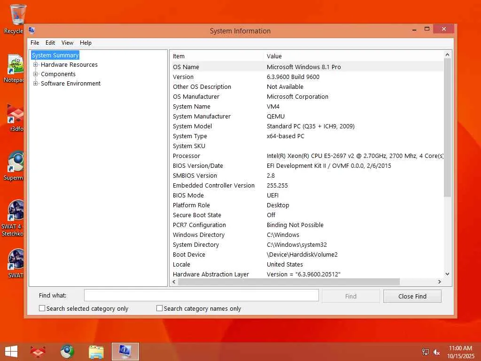Click the vertical scrollbar thumb
Screen dimensions: 481x361
447,127
